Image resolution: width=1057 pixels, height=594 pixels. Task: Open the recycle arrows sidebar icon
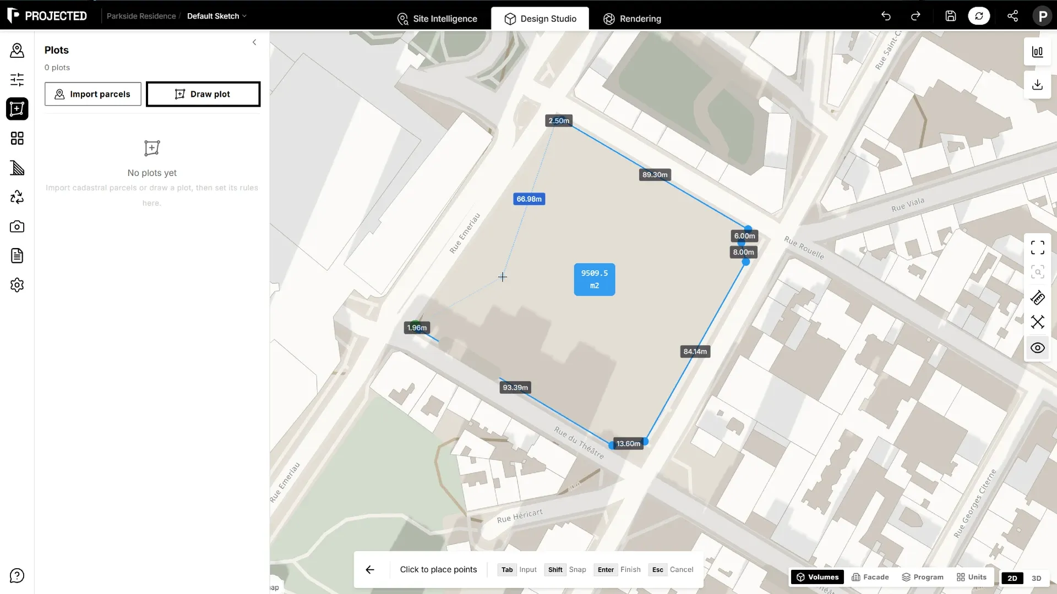coord(17,197)
